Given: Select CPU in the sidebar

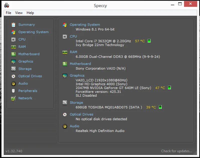Looking at the screenshot, I should pyautogui.click(x=22, y=39).
